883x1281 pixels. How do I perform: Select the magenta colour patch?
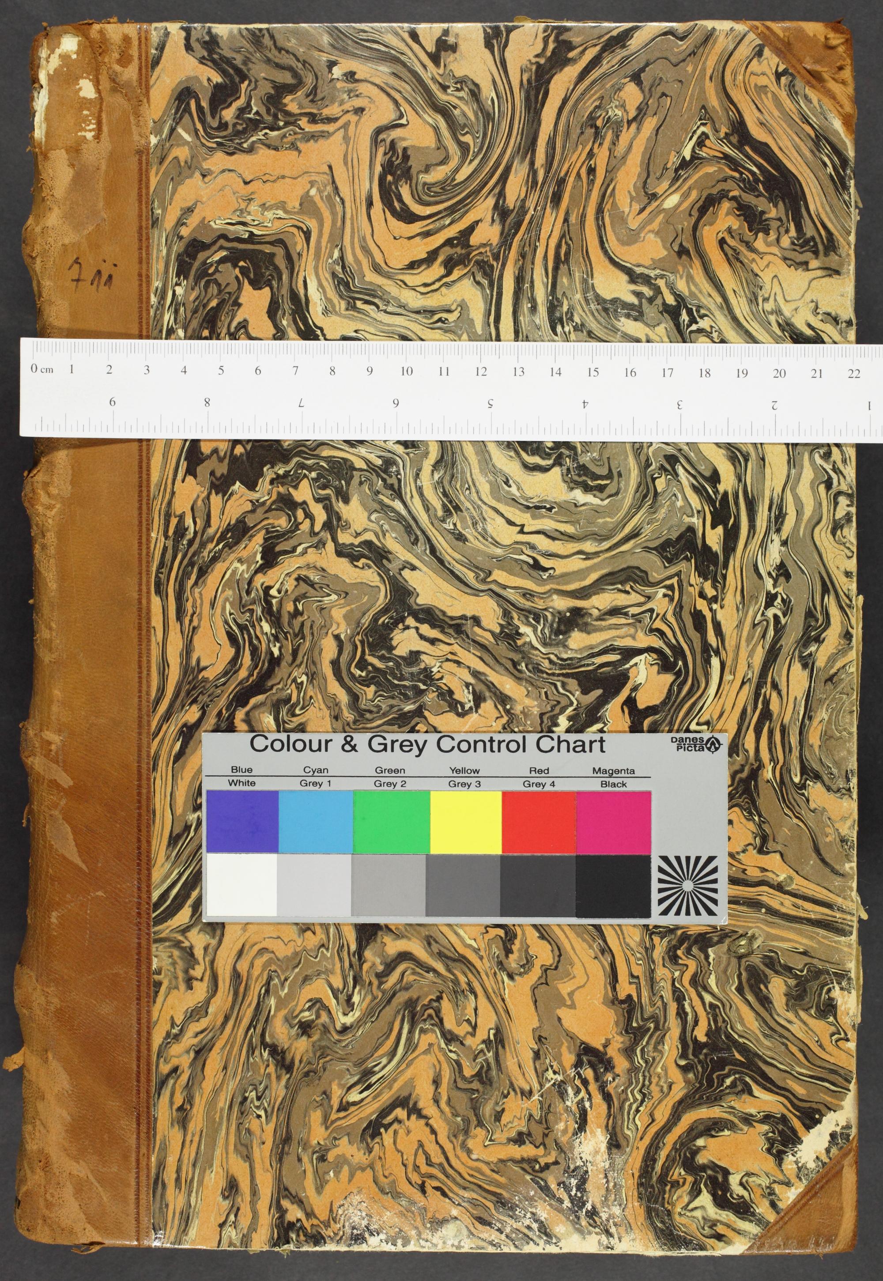(613, 821)
